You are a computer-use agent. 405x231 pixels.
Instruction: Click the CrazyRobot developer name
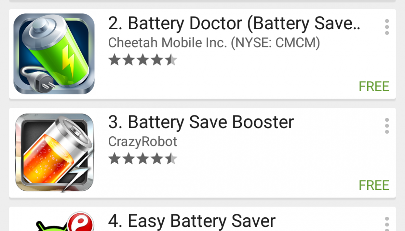[x=142, y=142]
